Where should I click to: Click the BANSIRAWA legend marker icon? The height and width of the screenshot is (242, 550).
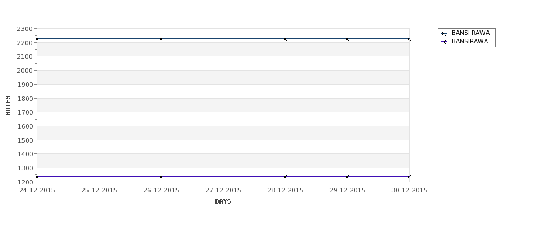(444, 42)
